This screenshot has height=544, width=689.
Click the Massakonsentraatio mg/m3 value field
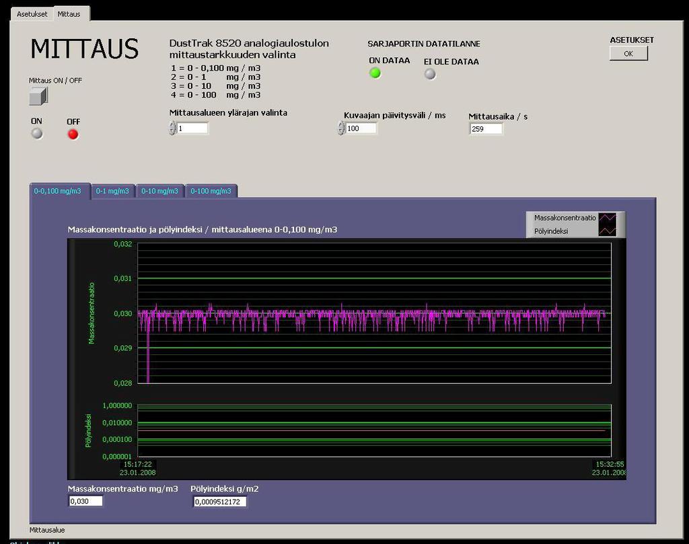coord(85,501)
